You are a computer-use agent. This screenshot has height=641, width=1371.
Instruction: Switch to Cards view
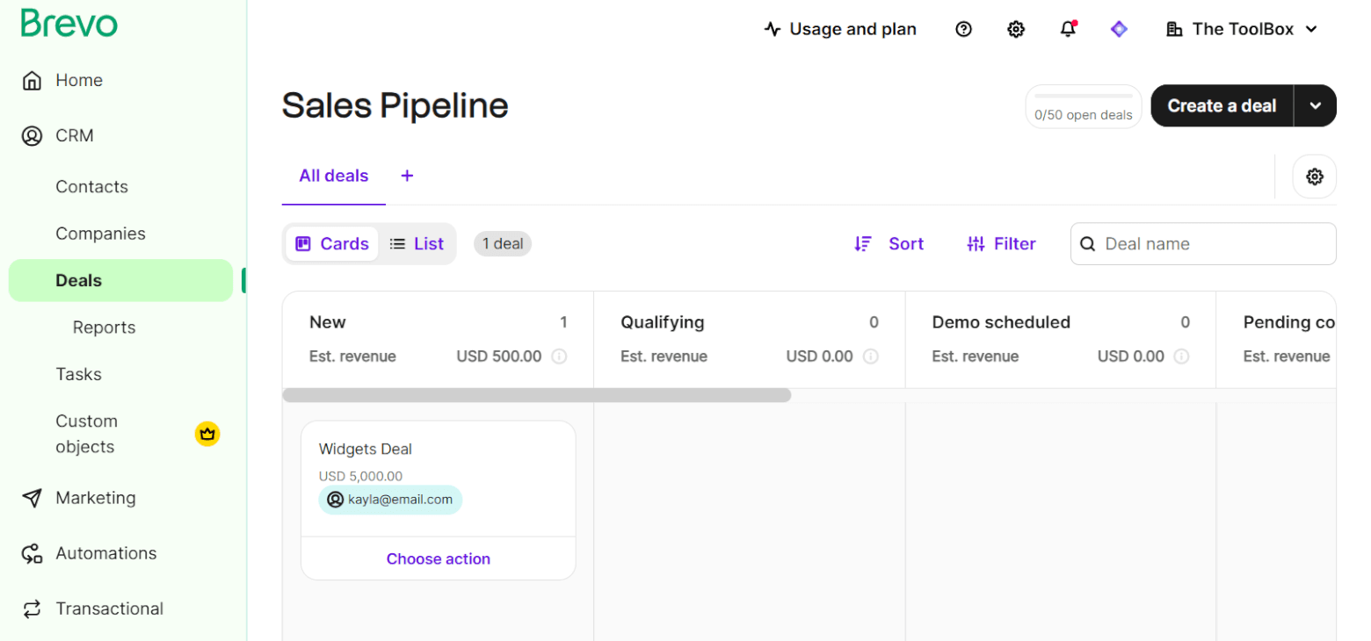332,244
